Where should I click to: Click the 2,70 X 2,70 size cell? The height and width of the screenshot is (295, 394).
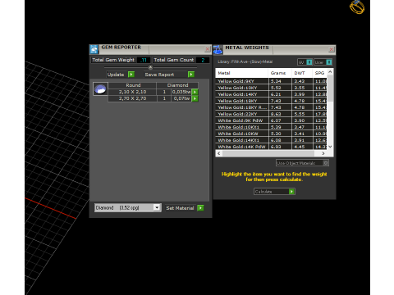click(x=132, y=98)
